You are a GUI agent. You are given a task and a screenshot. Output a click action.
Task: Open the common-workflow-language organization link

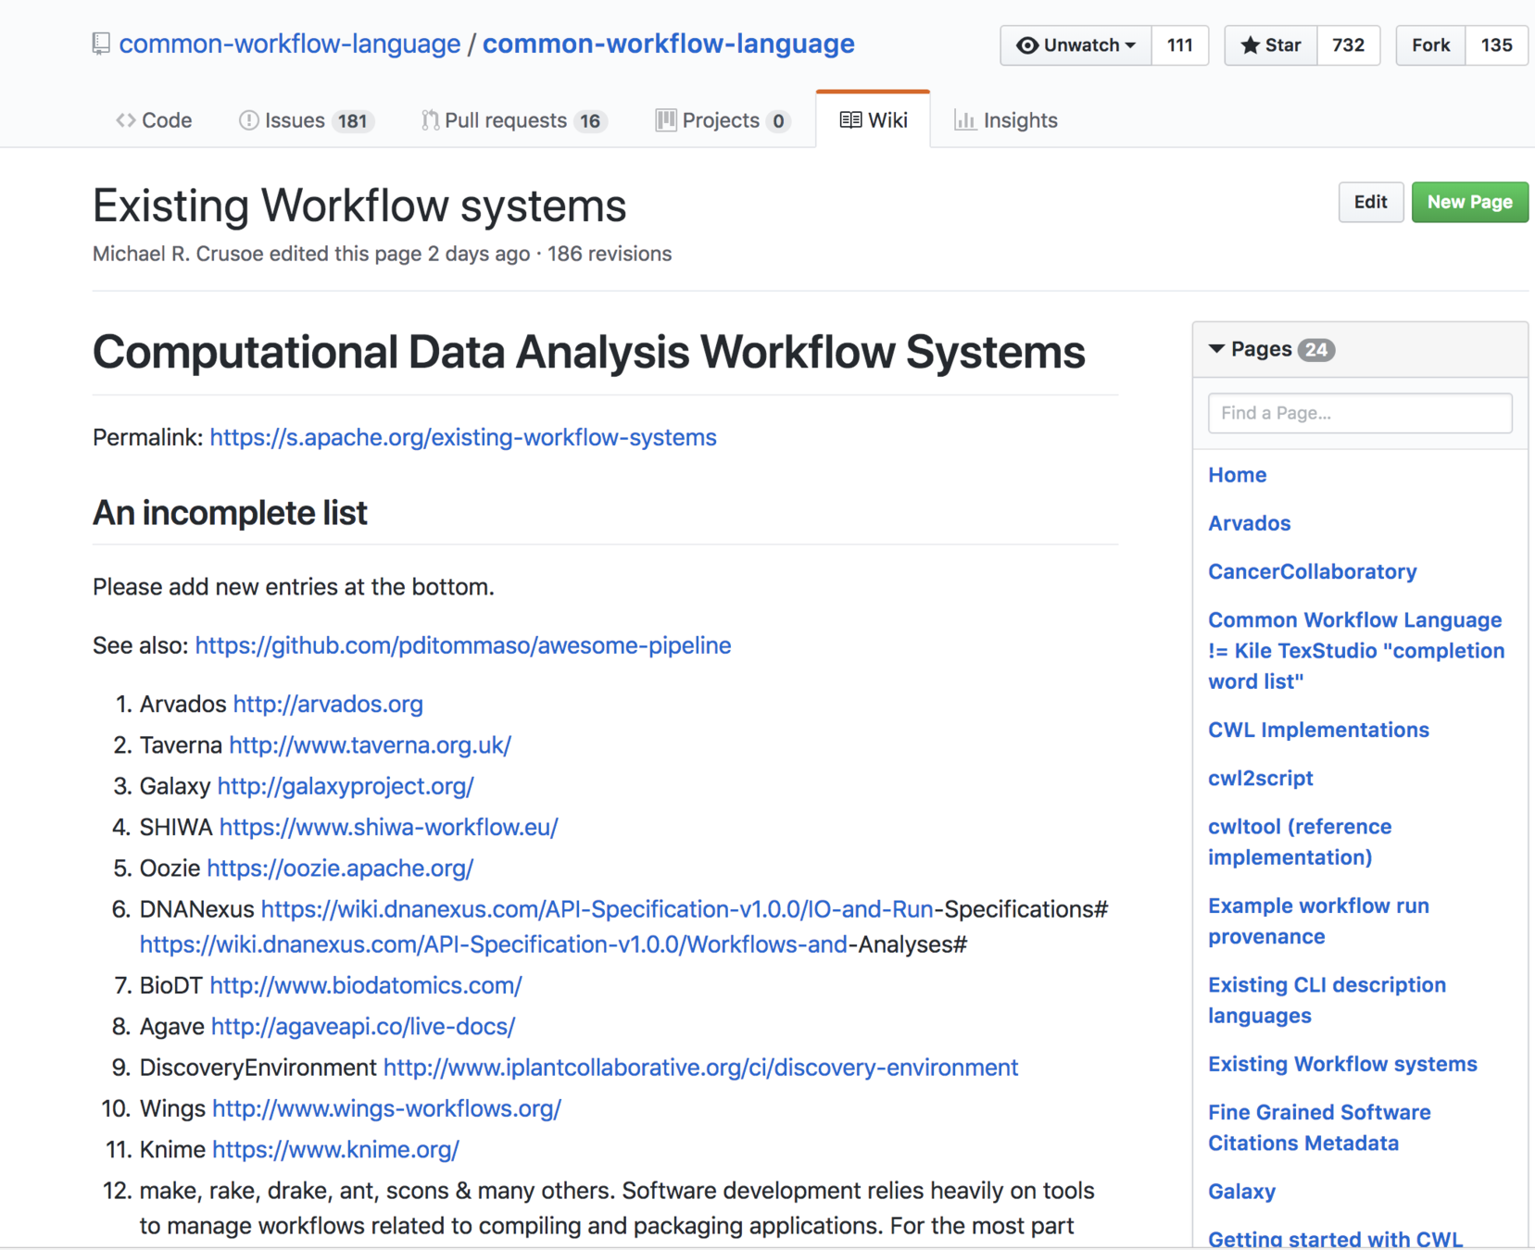click(x=290, y=44)
